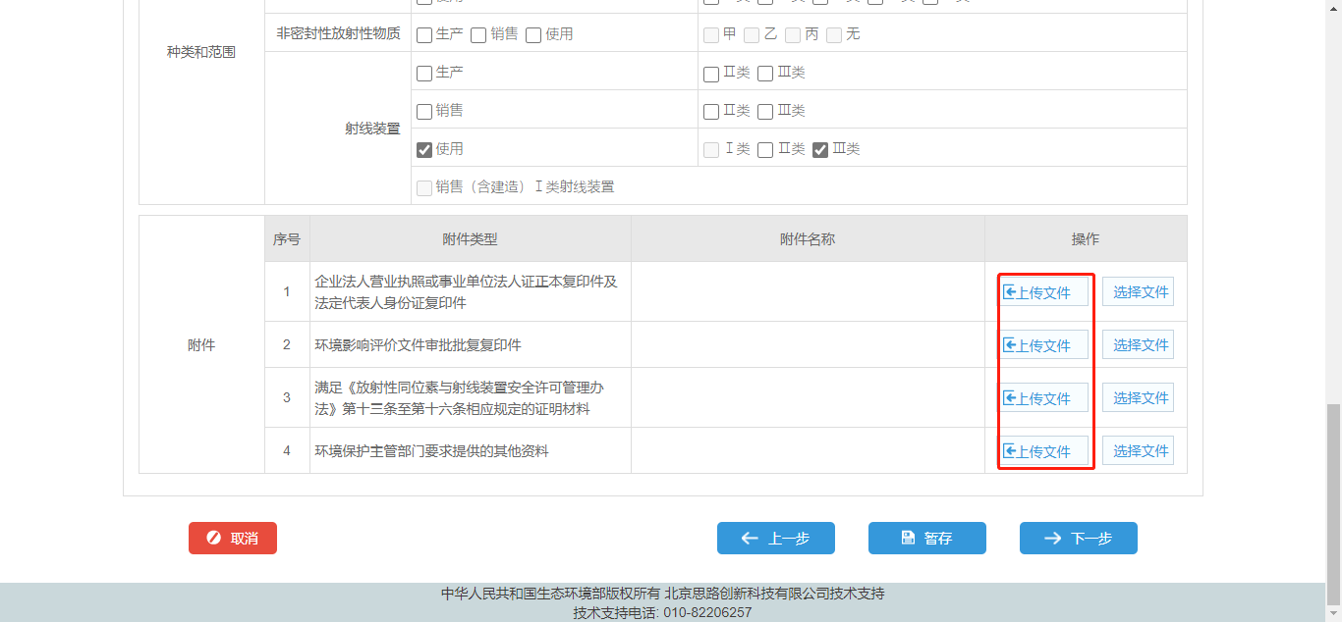Check 销售 in the 非密封性放射性物质 row
This screenshot has width=1342, height=622.
[x=478, y=35]
